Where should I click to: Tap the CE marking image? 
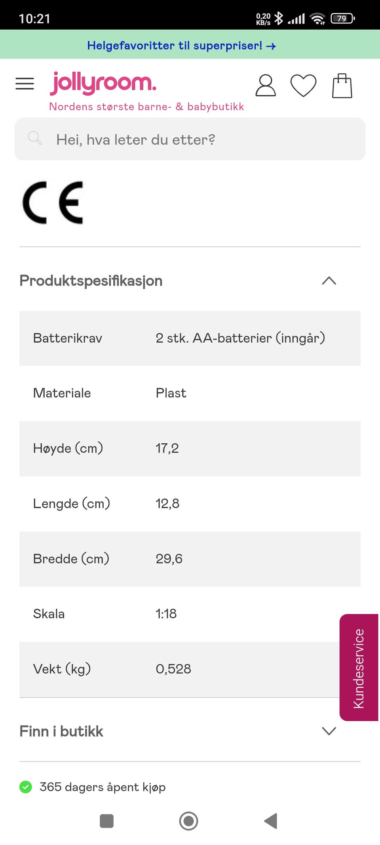coord(53,202)
